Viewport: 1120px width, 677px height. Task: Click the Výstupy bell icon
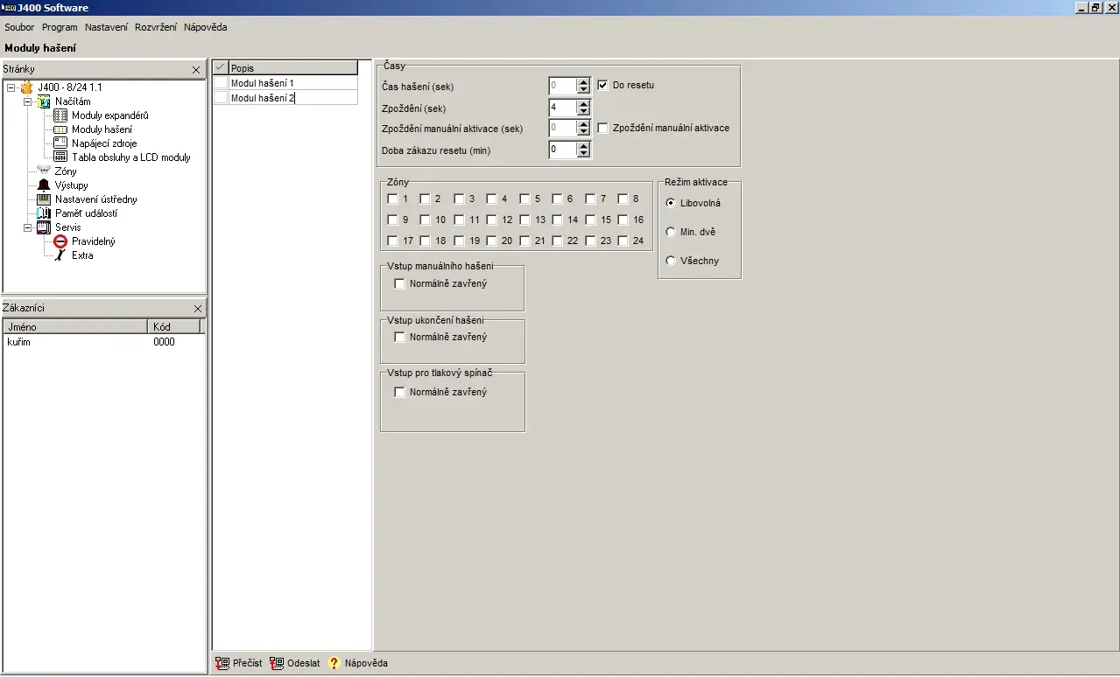point(44,185)
